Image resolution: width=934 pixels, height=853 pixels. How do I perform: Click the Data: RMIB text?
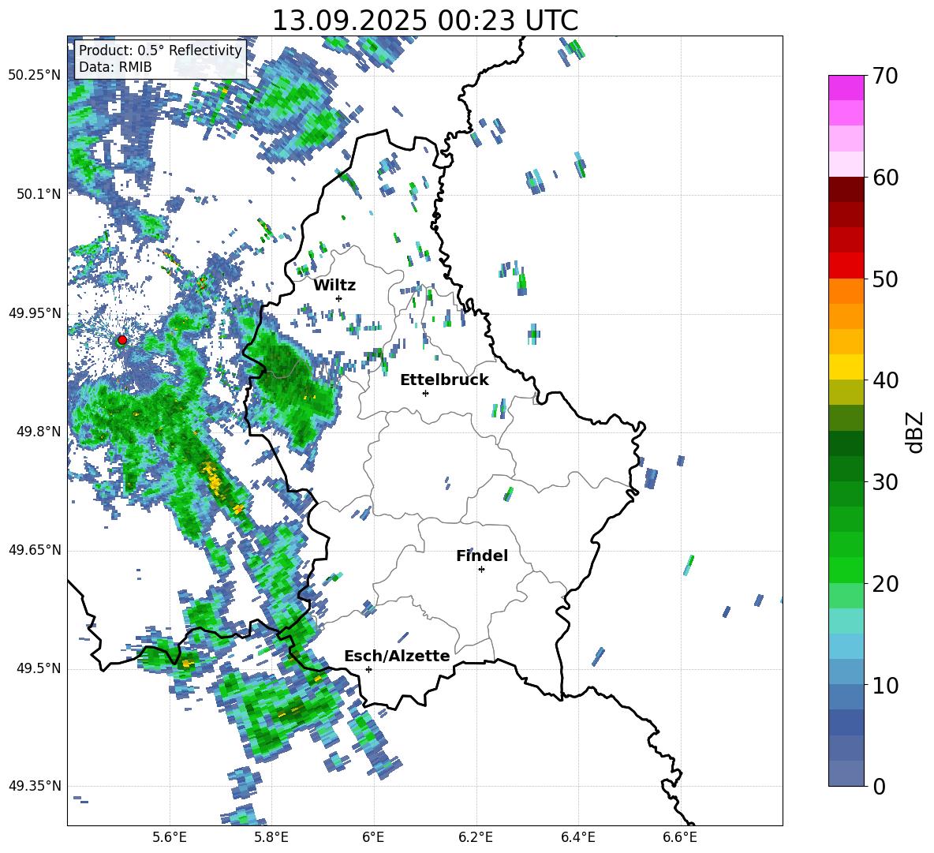coord(115,67)
